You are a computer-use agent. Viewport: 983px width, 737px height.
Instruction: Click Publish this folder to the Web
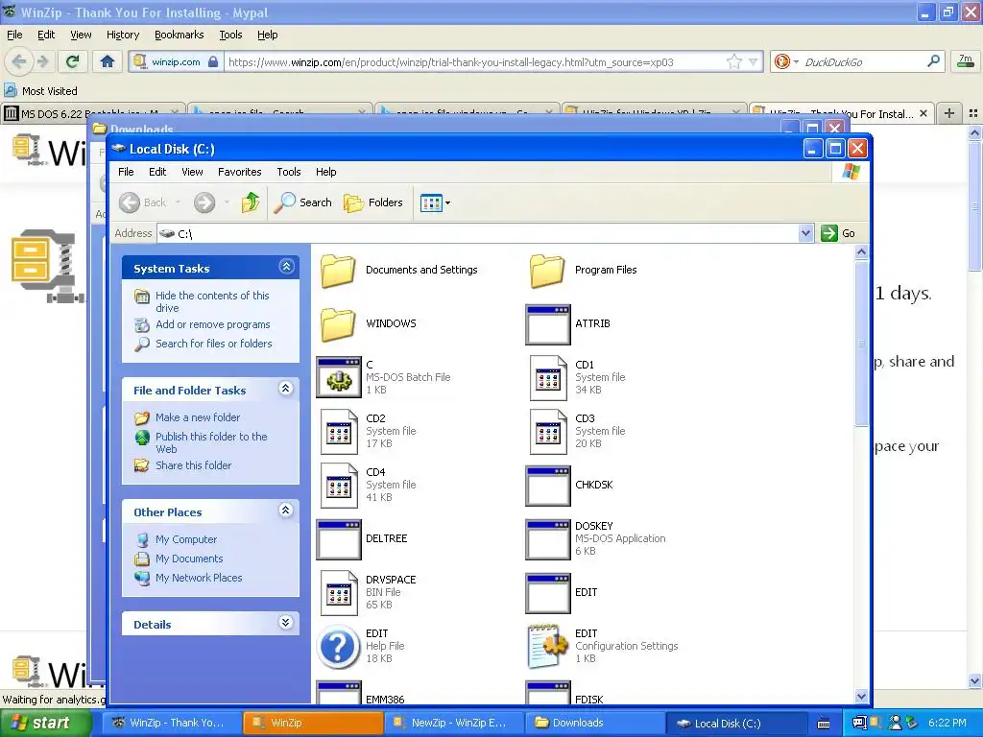(211, 442)
